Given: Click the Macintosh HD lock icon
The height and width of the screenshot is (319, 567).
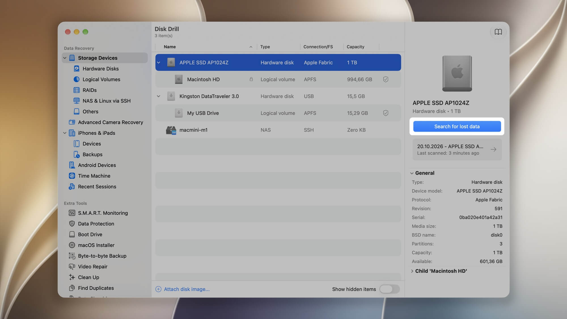Looking at the screenshot, I should tap(251, 79).
